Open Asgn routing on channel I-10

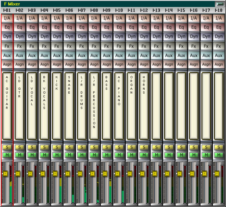(119, 64)
